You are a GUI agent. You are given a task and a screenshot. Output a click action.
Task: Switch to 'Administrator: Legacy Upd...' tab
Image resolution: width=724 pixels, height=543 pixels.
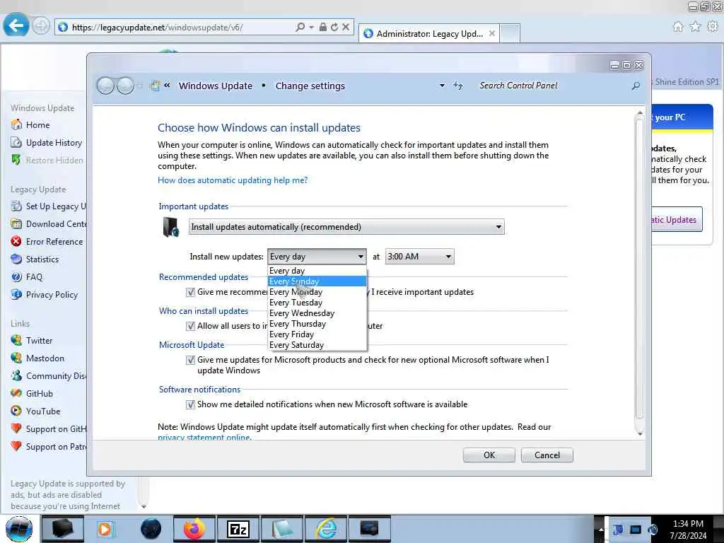coord(429,34)
